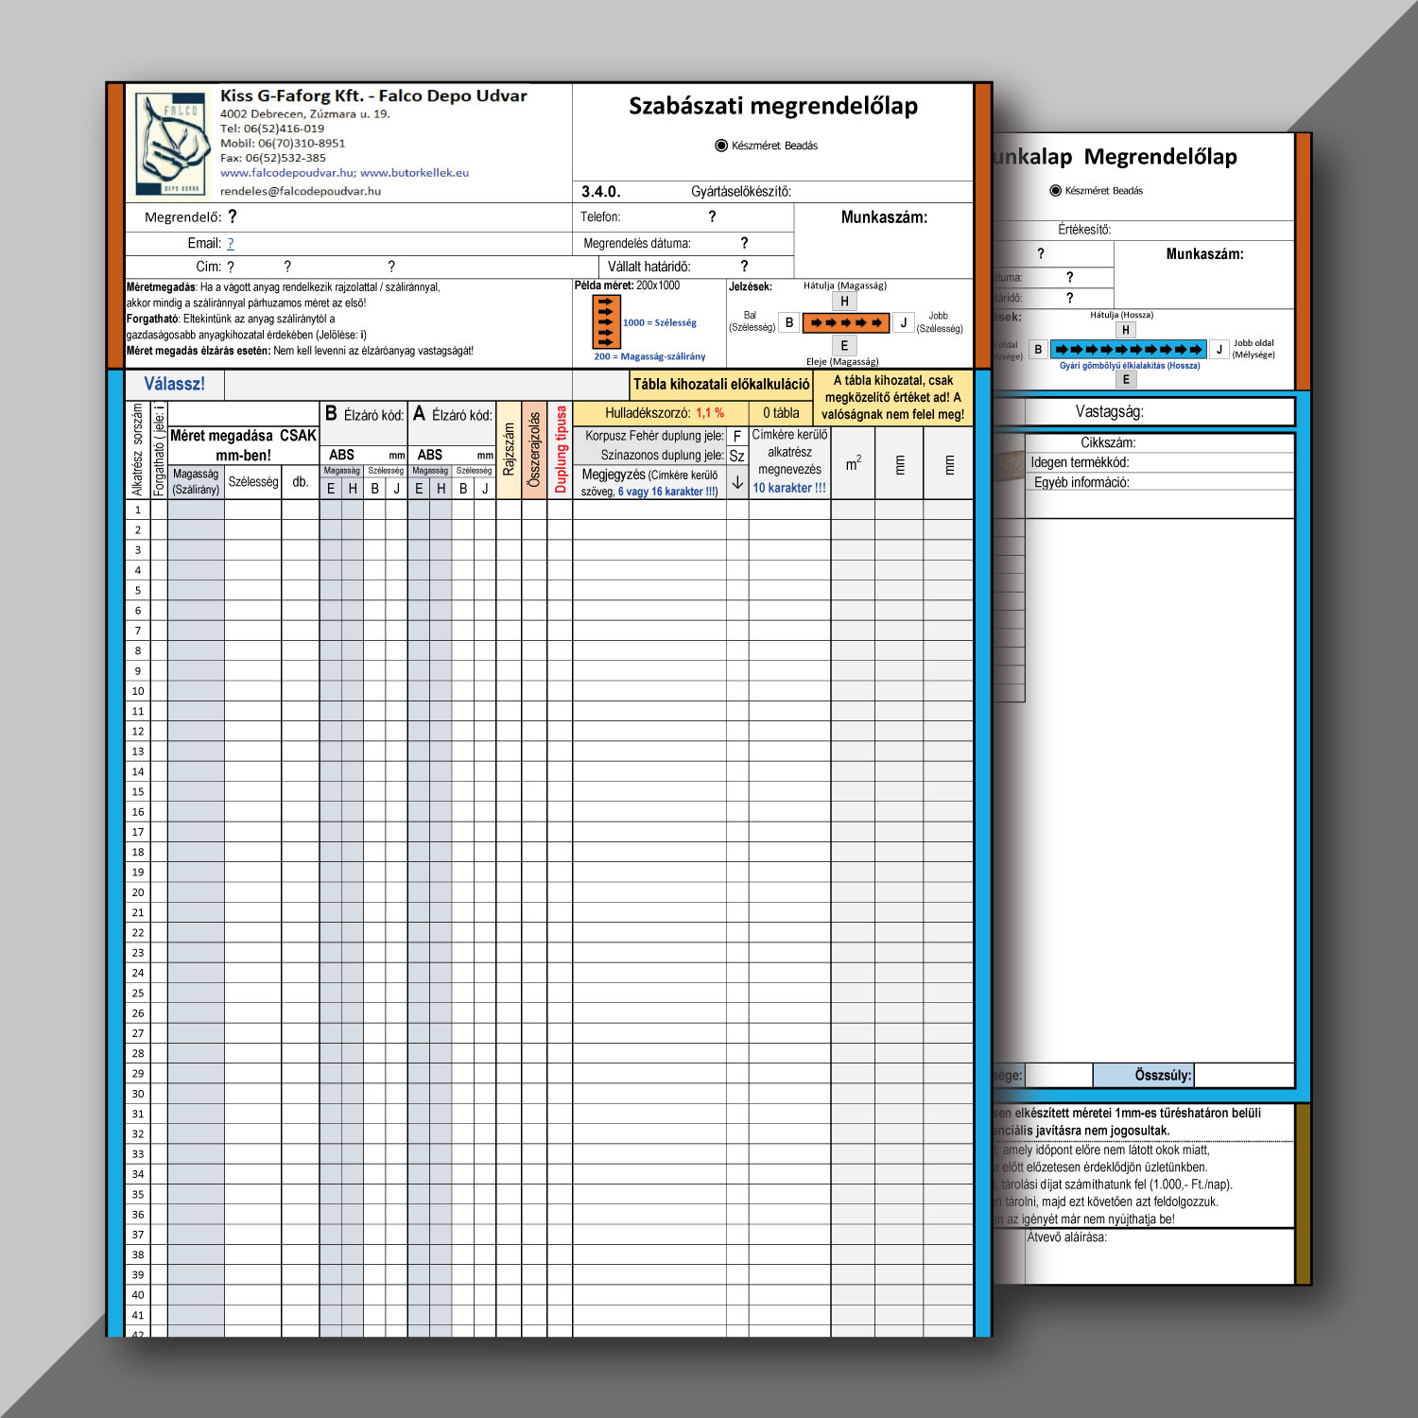Screen dimensions: 1418x1418
Task: Open the www.falcodepoudvar.hu website link
Action: (287, 173)
